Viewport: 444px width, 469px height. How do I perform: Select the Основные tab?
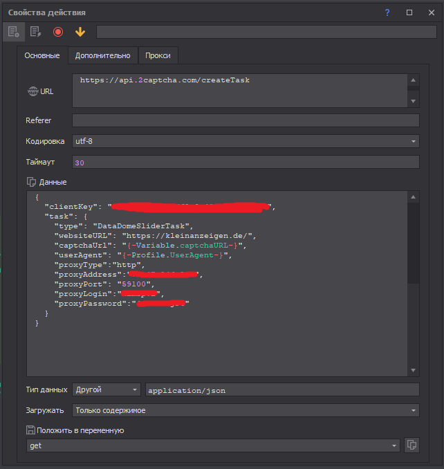(x=42, y=56)
